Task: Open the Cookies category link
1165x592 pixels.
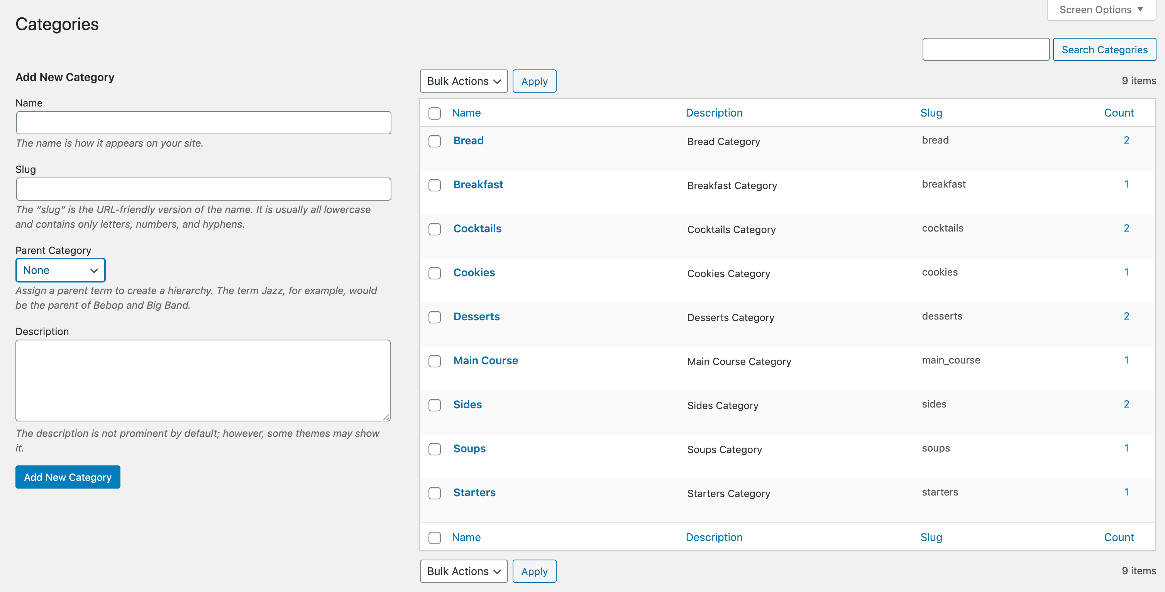Action: click(x=474, y=272)
